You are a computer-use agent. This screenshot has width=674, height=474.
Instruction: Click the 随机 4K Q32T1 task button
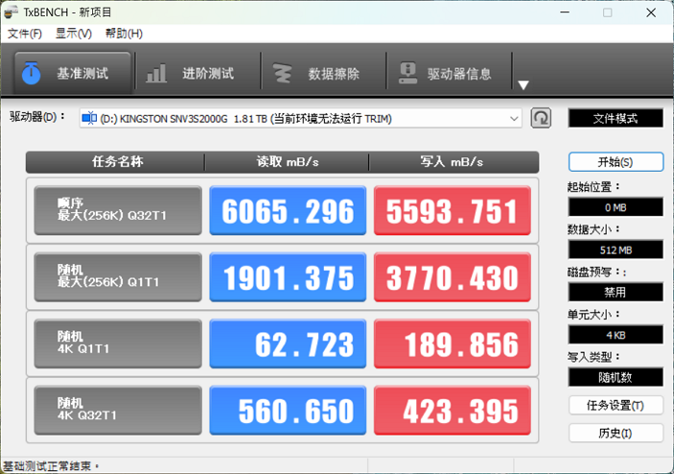pyautogui.click(x=118, y=411)
